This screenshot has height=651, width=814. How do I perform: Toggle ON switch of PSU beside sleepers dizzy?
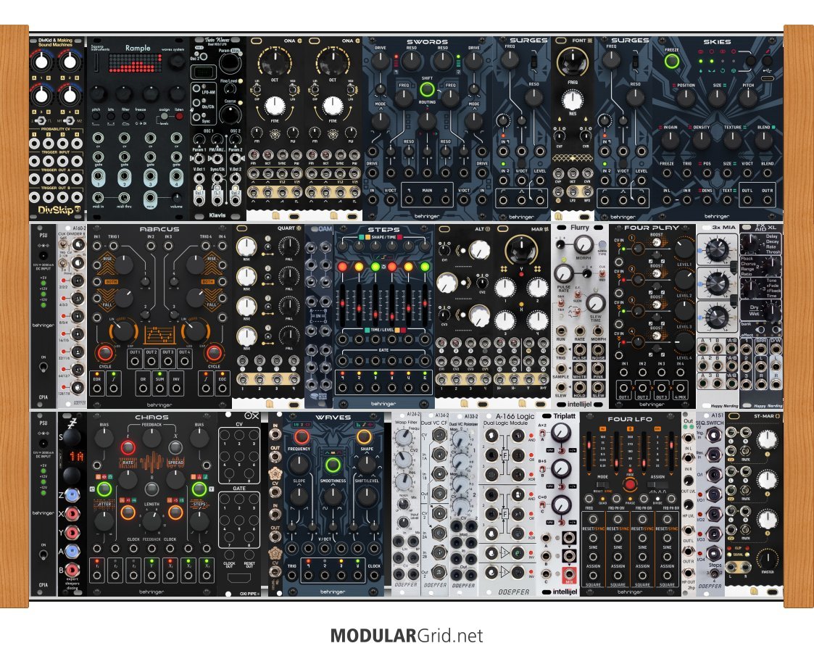43,555
